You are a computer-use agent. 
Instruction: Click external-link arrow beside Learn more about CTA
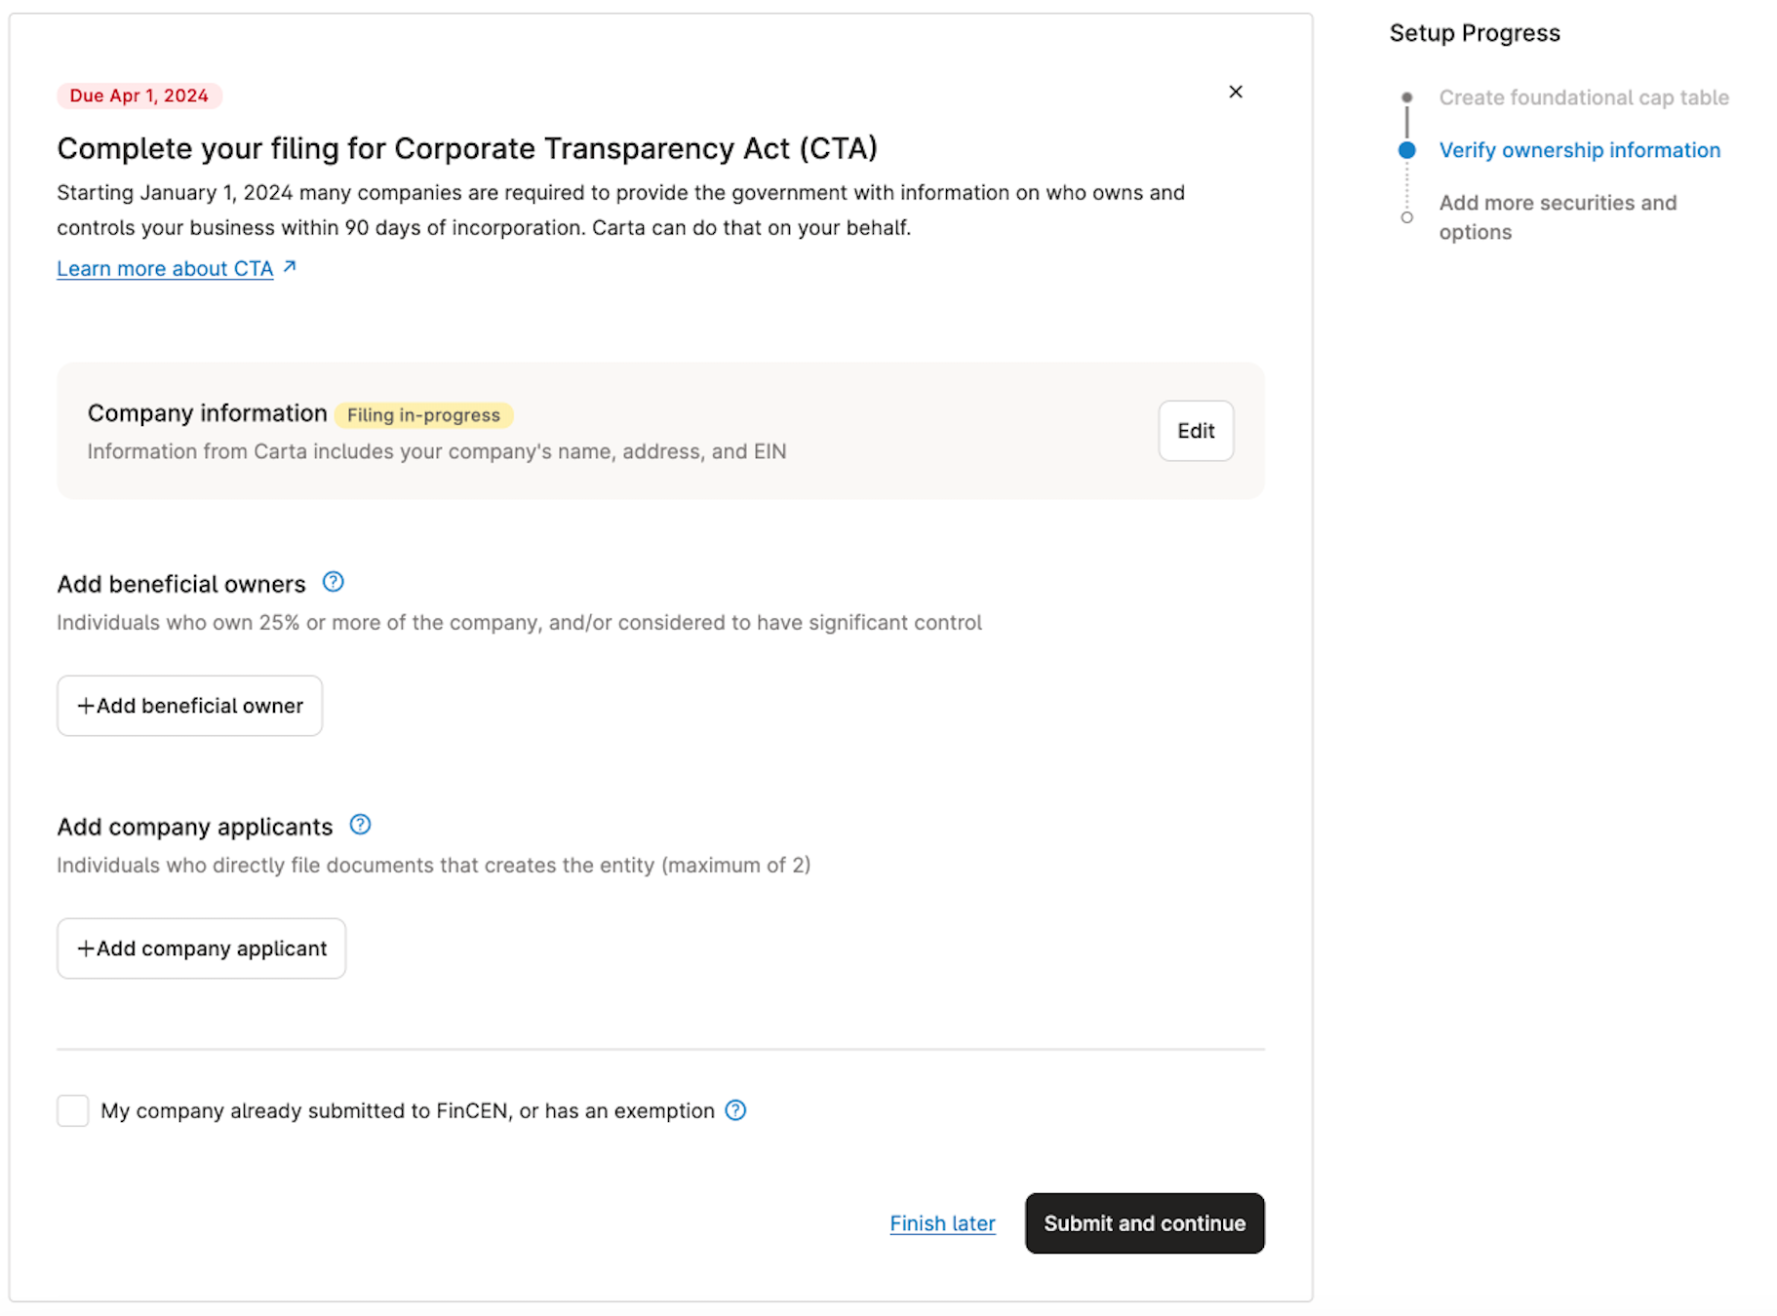290,267
